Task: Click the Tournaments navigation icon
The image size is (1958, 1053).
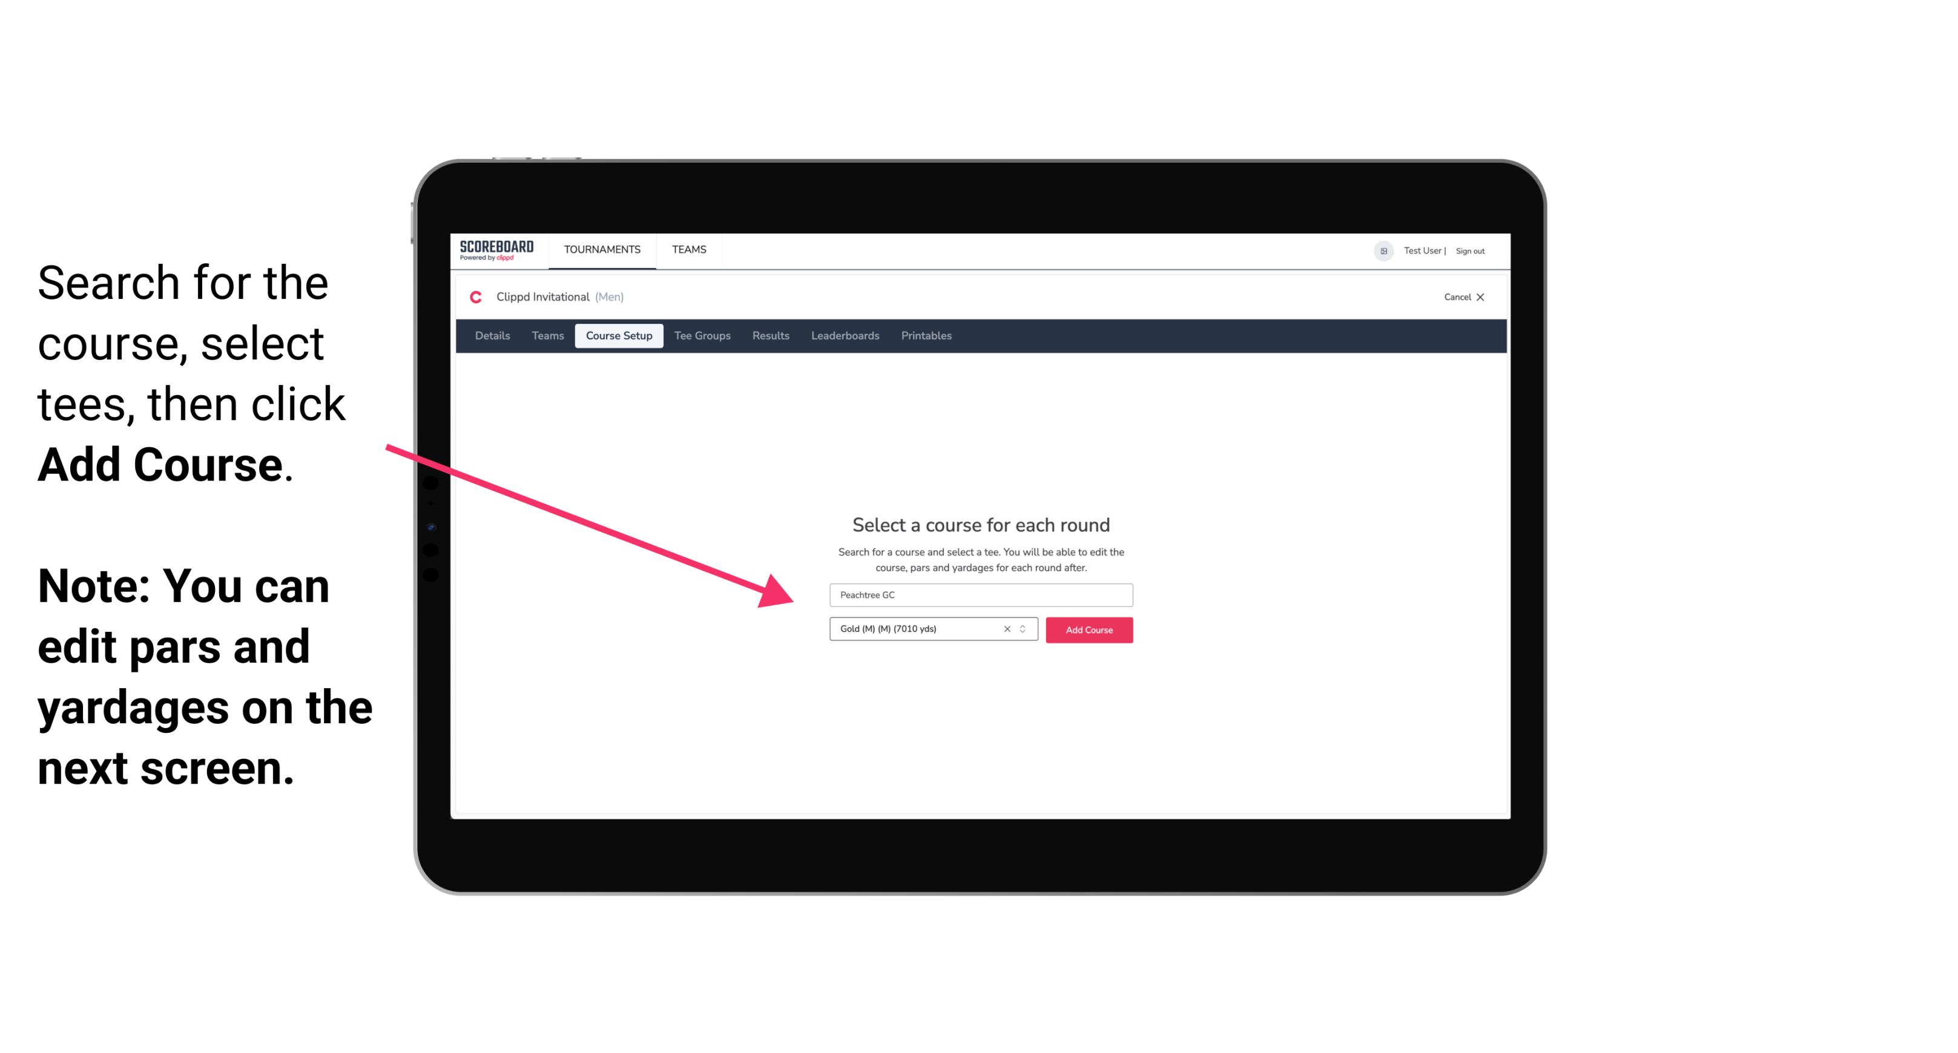Action: 602,249
